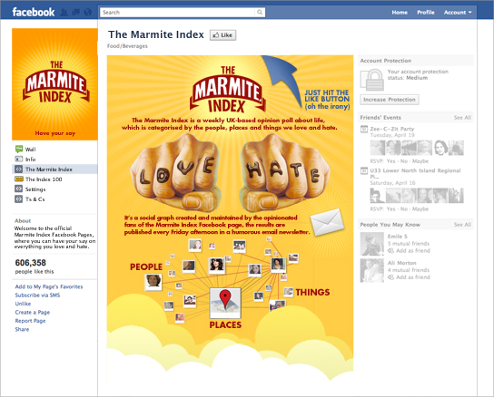
Task: Open the notifications globe icon
Action: click(x=87, y=13)
